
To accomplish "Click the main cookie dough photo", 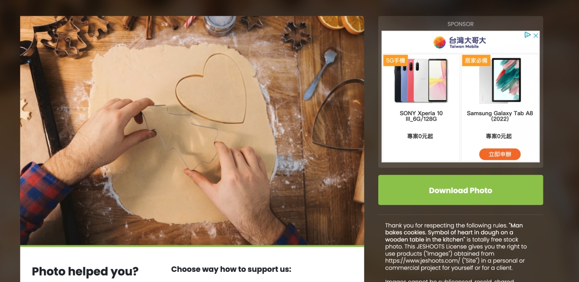I will 192,130.
